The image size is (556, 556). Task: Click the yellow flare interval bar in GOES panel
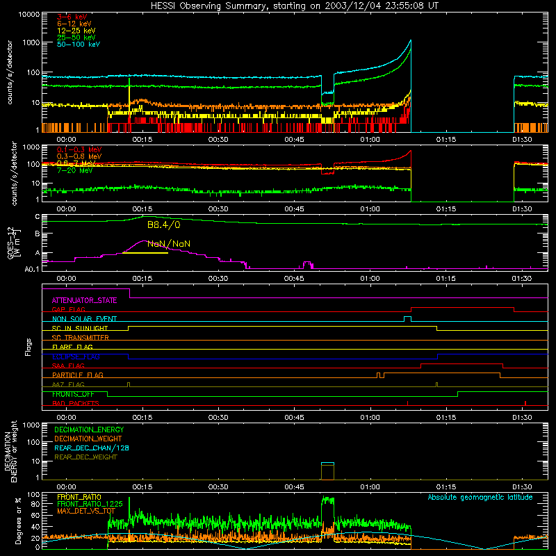(145, 253)
